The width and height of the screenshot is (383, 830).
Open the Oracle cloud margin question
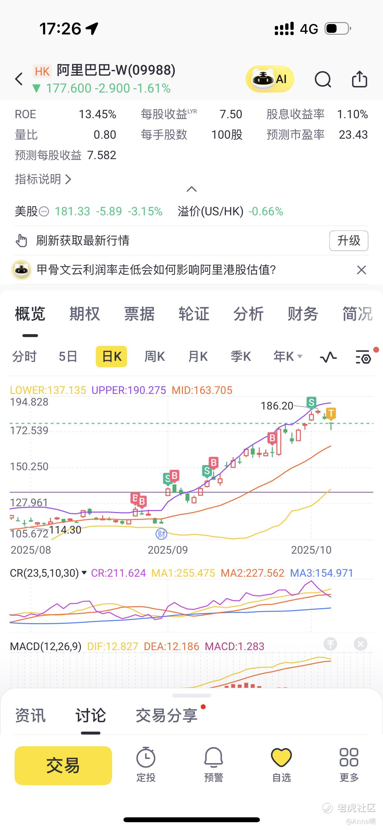coord(156,270)
